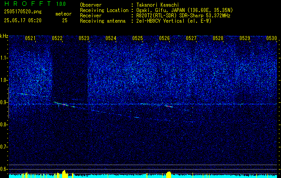Click the 1.1 kHz axis label

pos(4,58)
